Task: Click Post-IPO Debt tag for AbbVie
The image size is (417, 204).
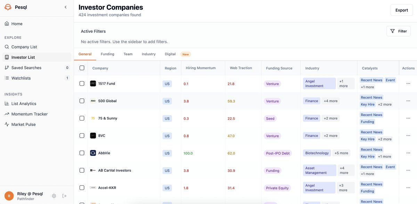Action: click(x=277, y=153)
